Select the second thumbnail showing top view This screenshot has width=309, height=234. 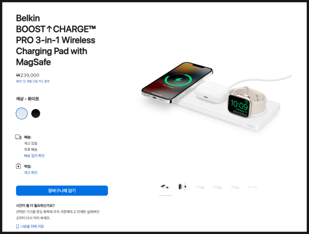[x=183, y=187]
